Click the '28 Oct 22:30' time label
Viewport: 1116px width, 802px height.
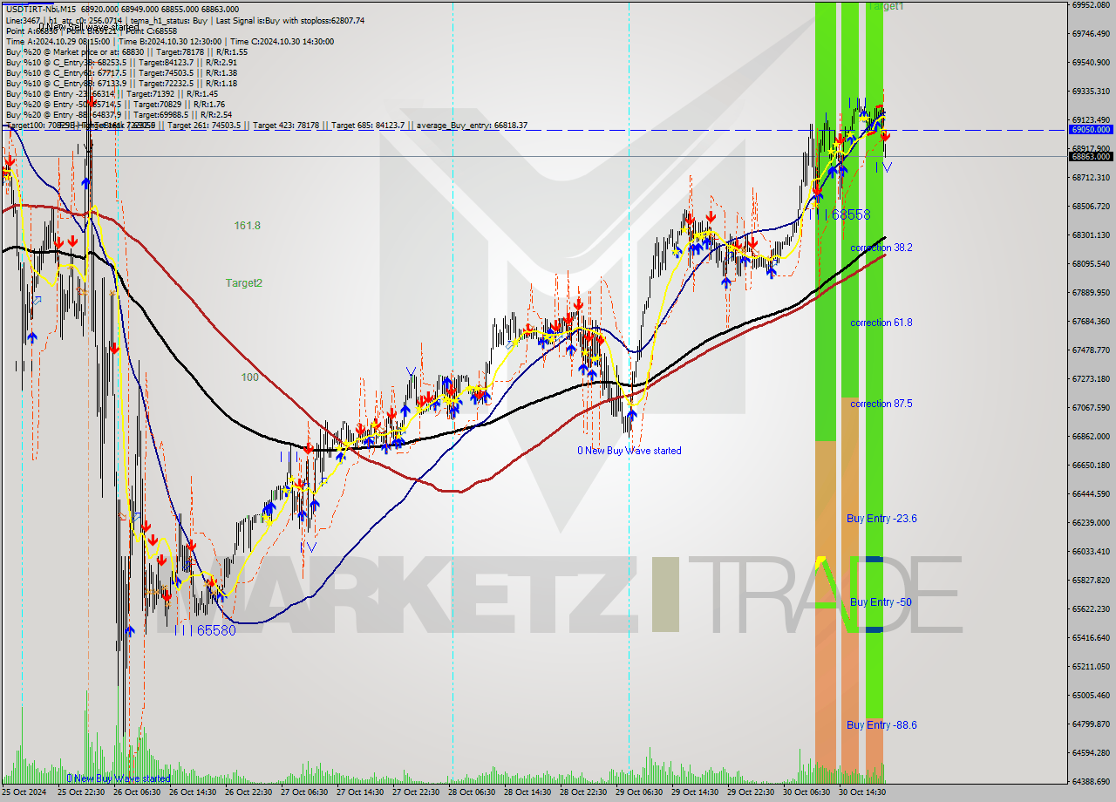coord(583,792)
